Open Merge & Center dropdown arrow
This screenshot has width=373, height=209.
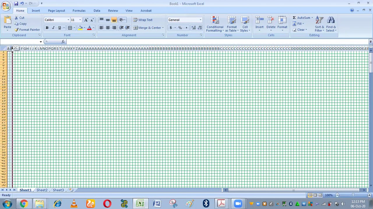163,28
